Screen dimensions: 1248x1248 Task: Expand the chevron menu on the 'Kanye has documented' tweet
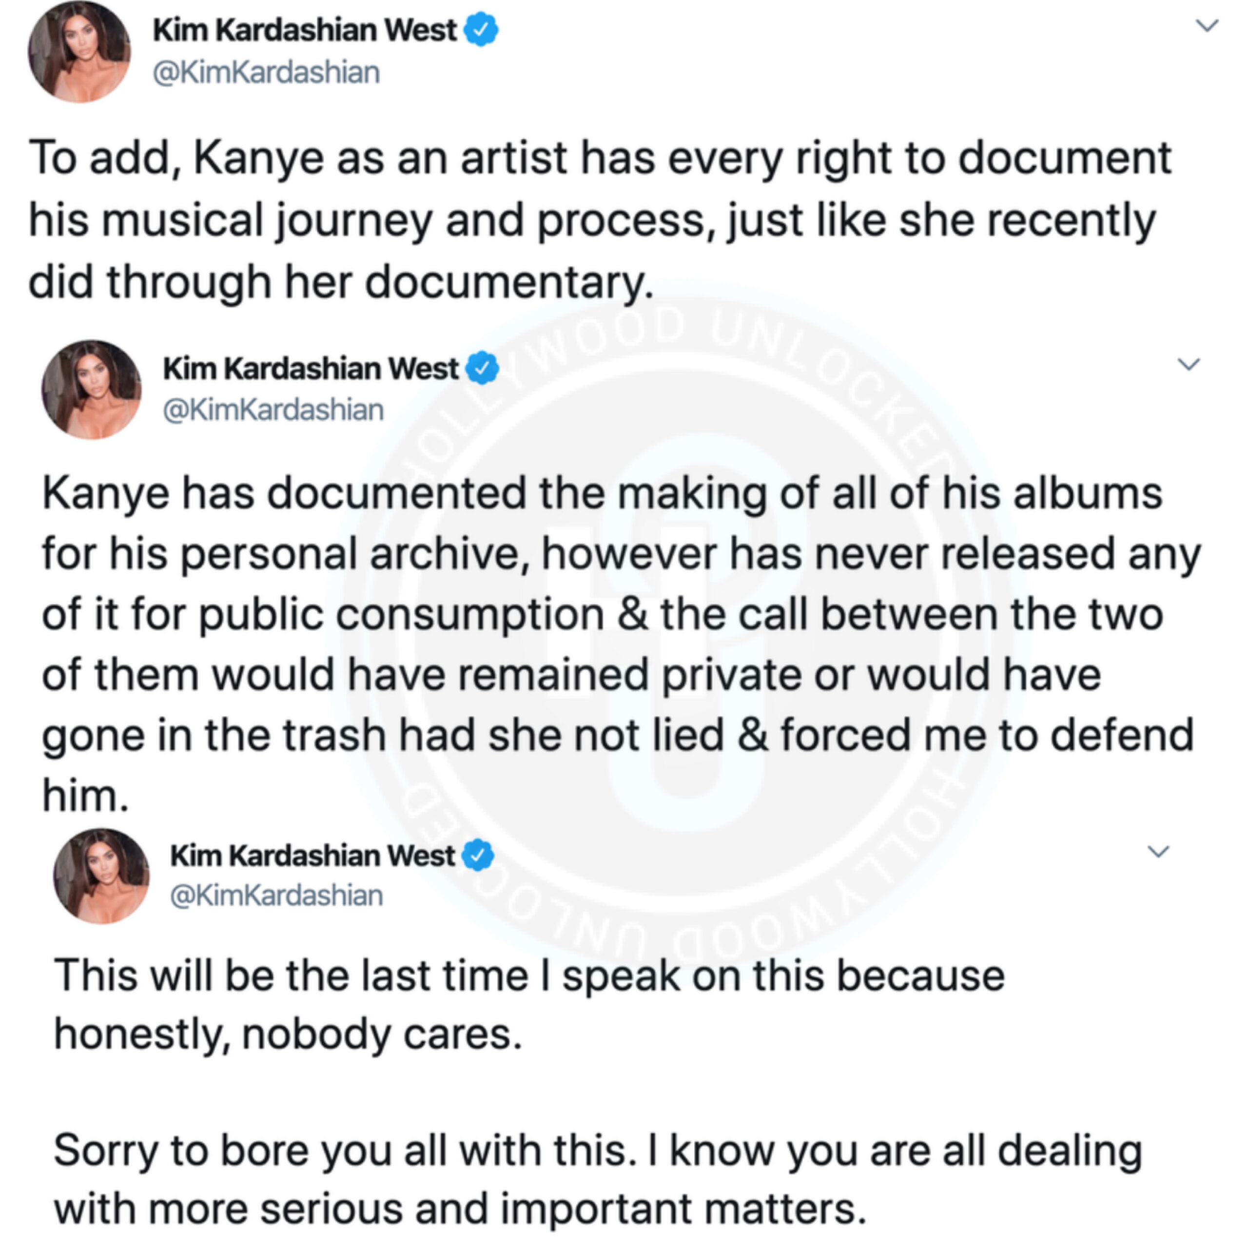pos(1189,364)
